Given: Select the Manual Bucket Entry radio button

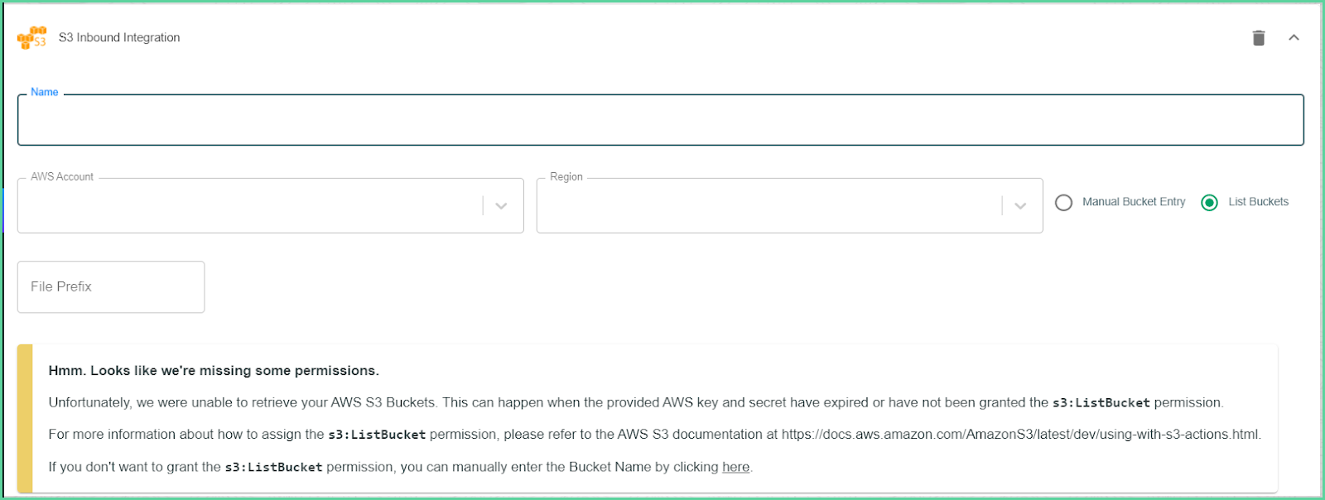Looking at the screenshot, I should click(x=1064, y=203).
